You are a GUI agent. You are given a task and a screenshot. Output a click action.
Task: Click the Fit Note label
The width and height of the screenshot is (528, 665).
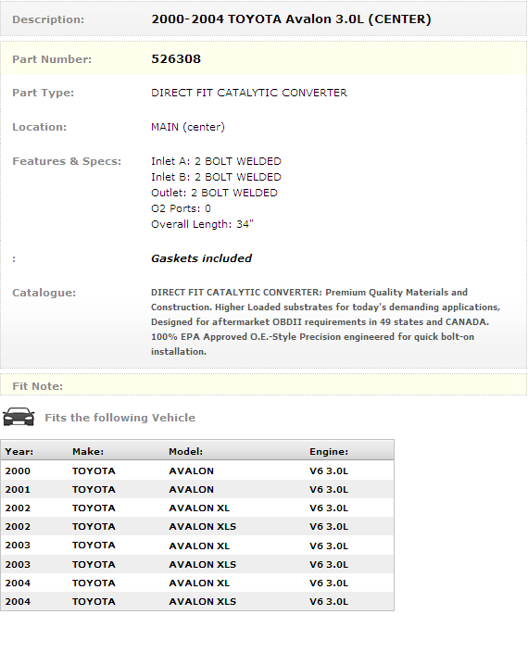(38, 386)
